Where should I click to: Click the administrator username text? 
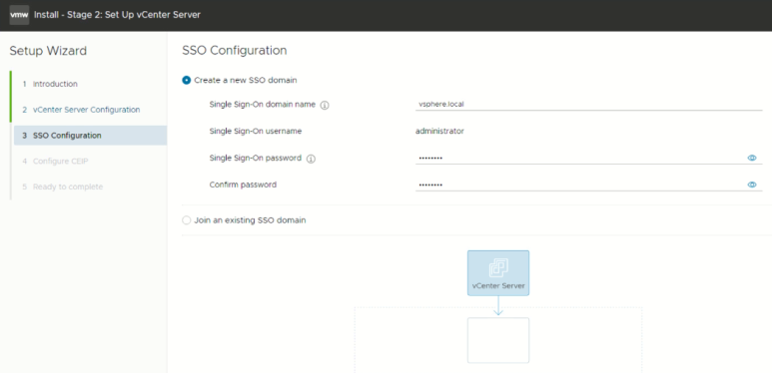click(x=439, y=132)
